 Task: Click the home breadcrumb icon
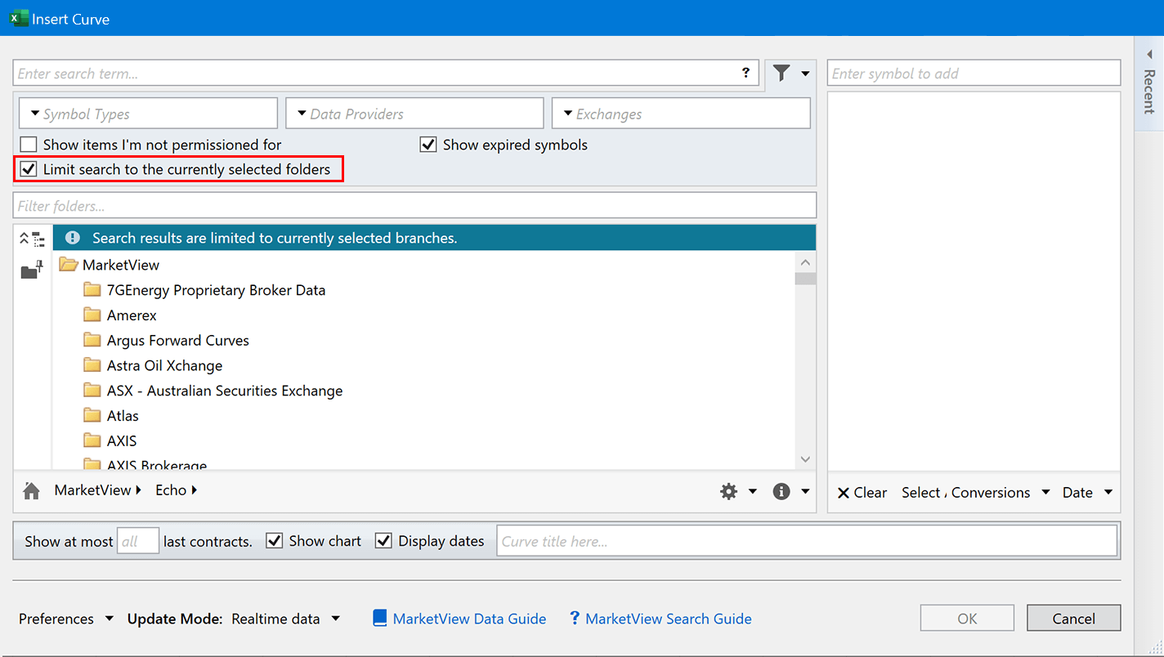(x=31, y=490)
